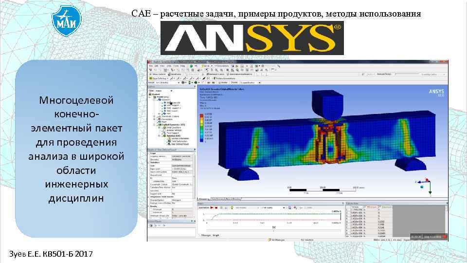
Task: Toggle Thicken Annotations
Action: 224,78
